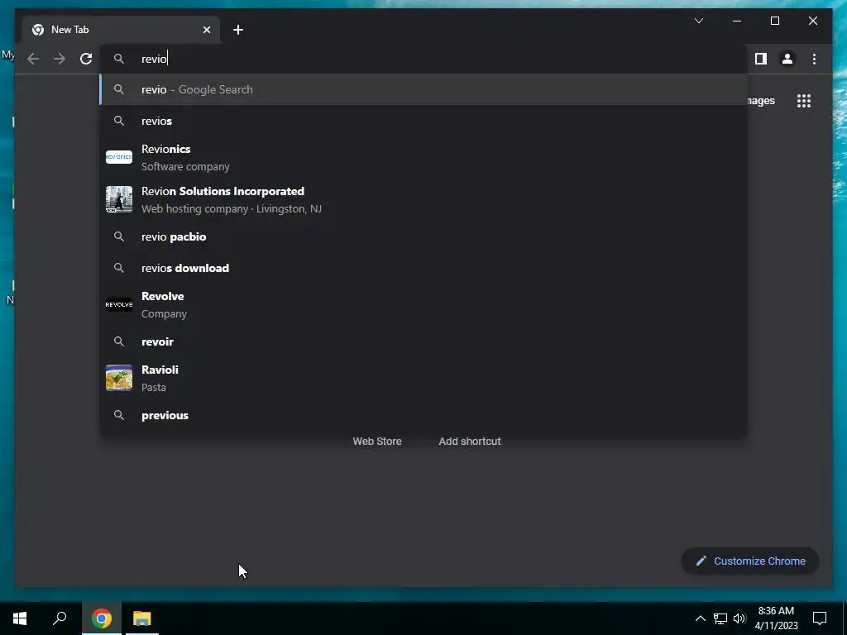Reload the page with refresh icon

point(86,59)
